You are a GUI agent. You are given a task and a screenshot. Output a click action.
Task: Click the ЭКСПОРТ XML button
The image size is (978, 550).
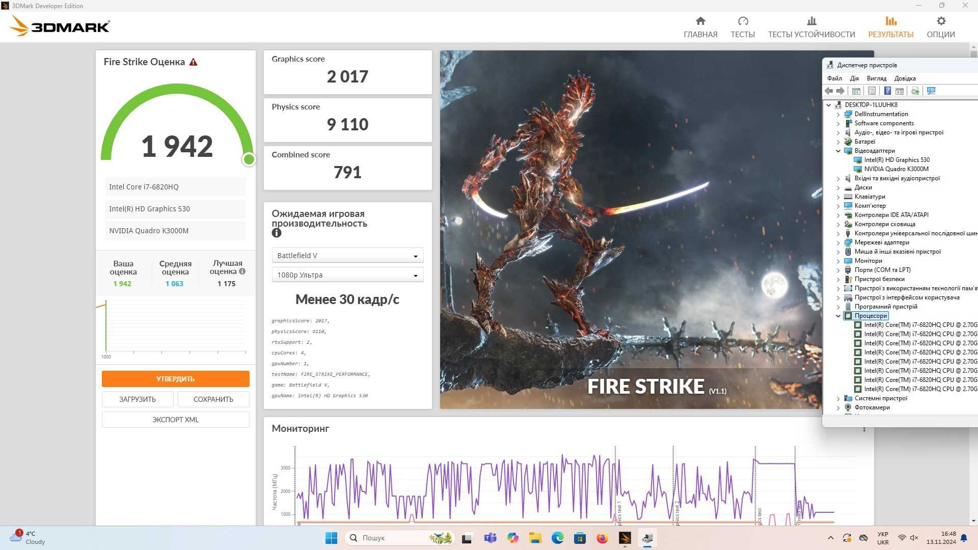tap(175, 420)
